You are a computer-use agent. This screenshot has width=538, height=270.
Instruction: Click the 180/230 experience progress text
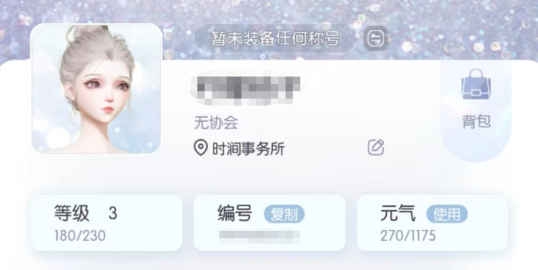80,236
